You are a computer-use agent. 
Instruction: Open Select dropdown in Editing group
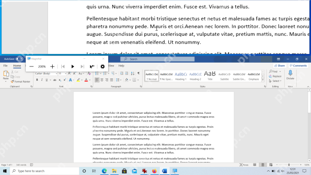point(275,81)
